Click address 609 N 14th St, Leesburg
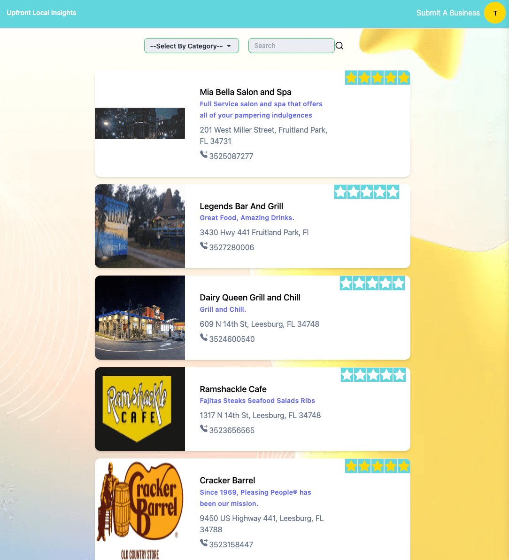 pyautogui.click(x=260, y=324)
